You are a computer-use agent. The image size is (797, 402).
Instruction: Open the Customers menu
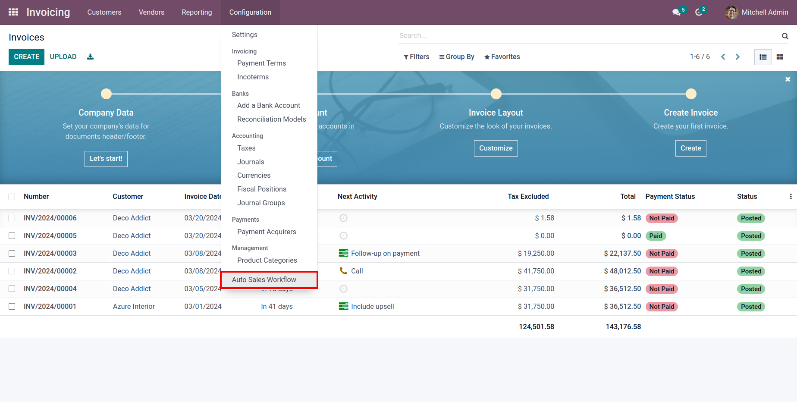[104, 13]
